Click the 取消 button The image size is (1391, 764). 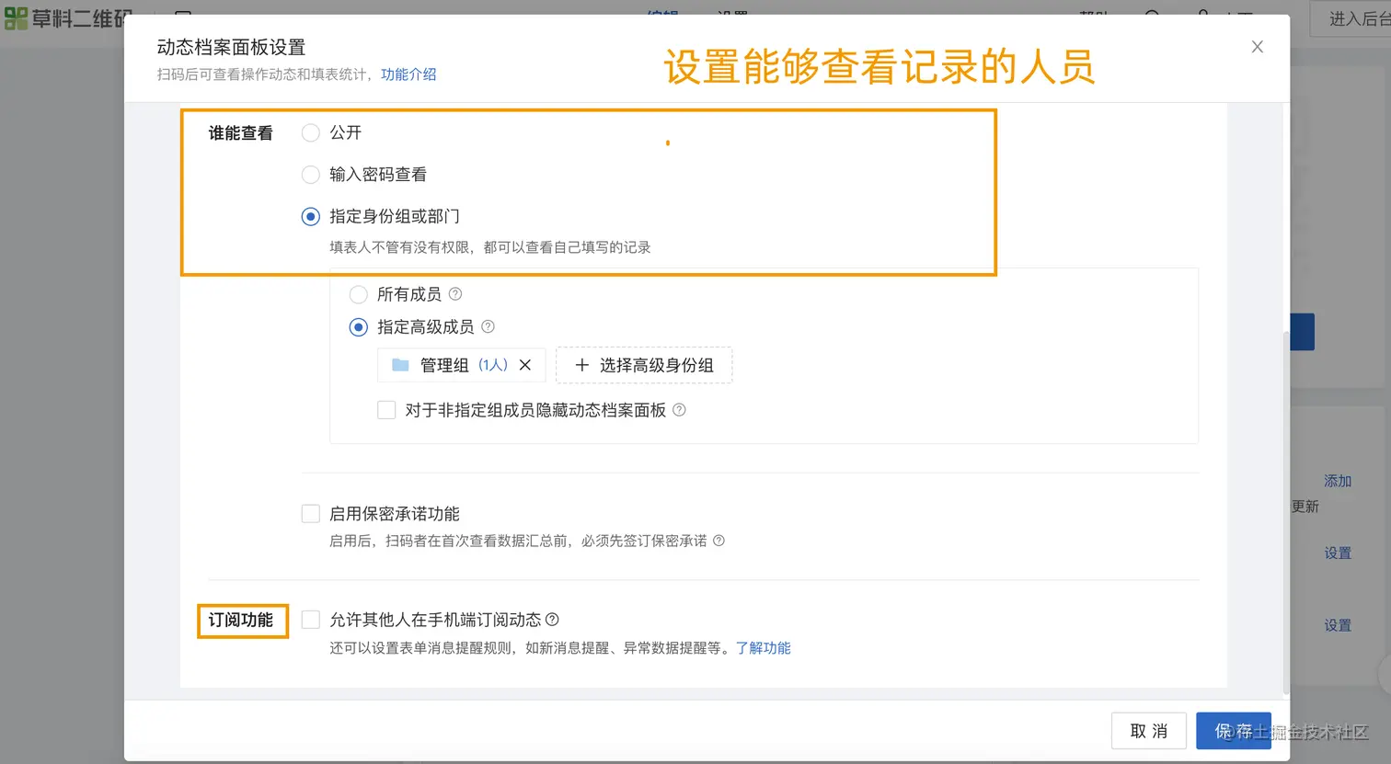pos(1149,731)
